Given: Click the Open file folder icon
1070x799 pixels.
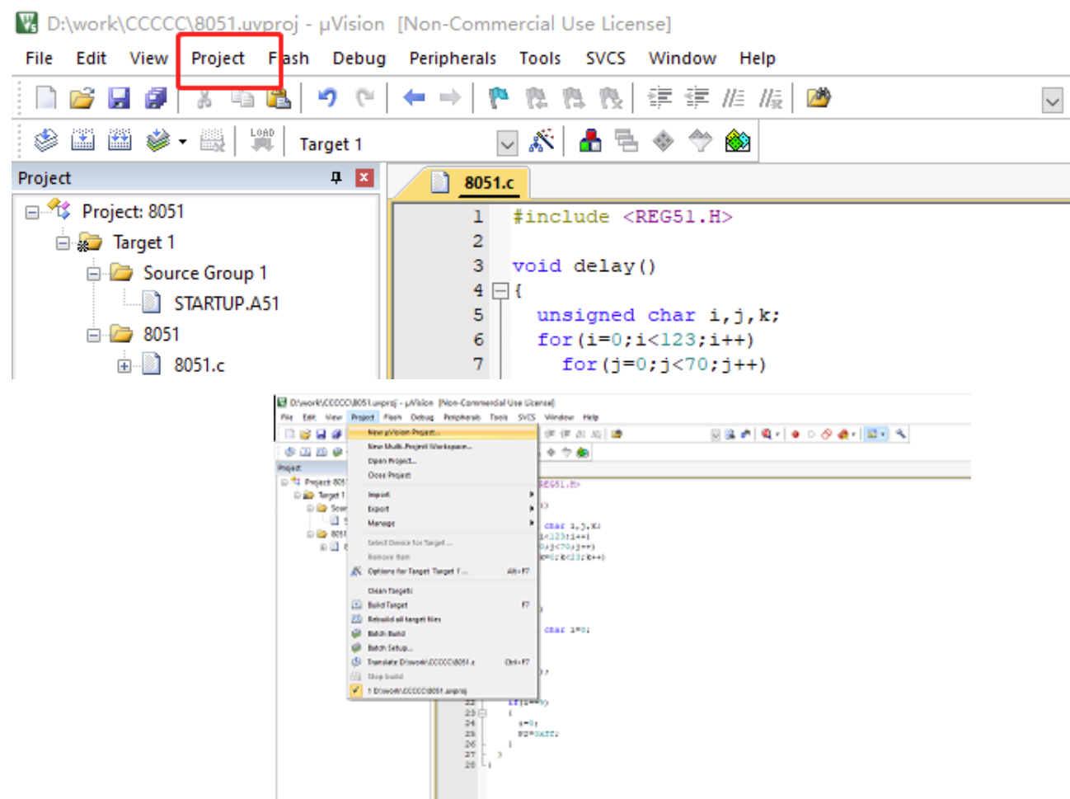Looking at the screenshot, I should (82, 98).
